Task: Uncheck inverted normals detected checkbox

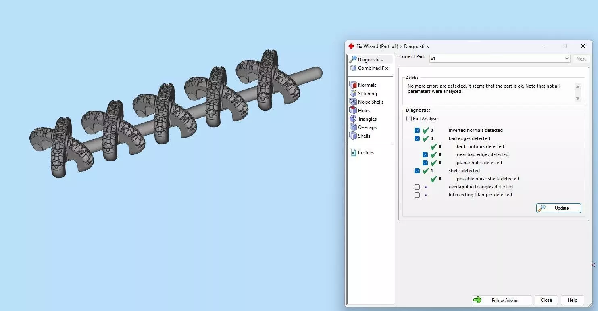Action: point(417,131)
